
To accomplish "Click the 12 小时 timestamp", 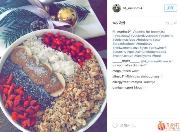I will (x=171, y=23).
